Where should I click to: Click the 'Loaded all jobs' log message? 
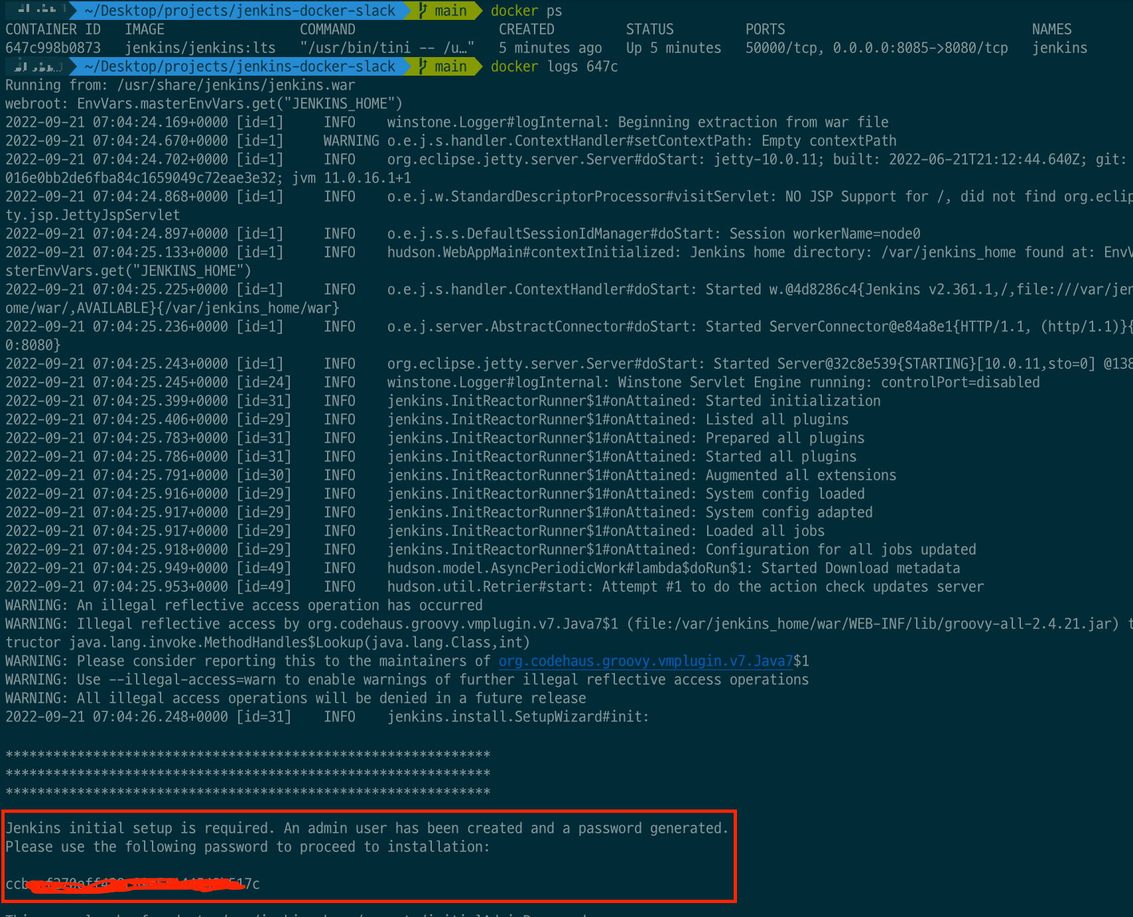click(766, 531)
